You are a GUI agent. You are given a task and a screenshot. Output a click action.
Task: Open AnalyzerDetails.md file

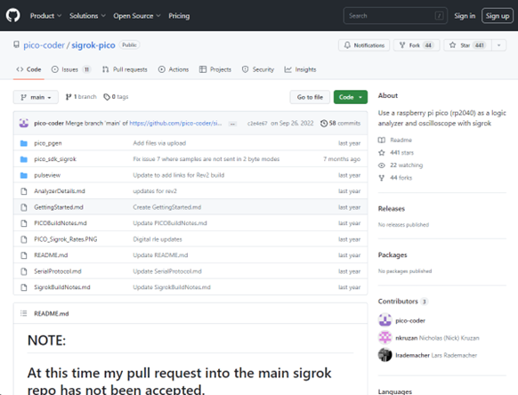60,191
